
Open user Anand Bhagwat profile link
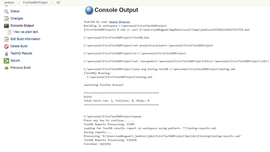click(x=120, y=22)
